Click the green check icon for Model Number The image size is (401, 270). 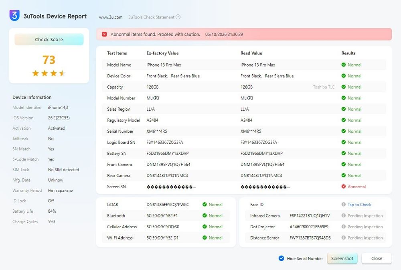344,98
